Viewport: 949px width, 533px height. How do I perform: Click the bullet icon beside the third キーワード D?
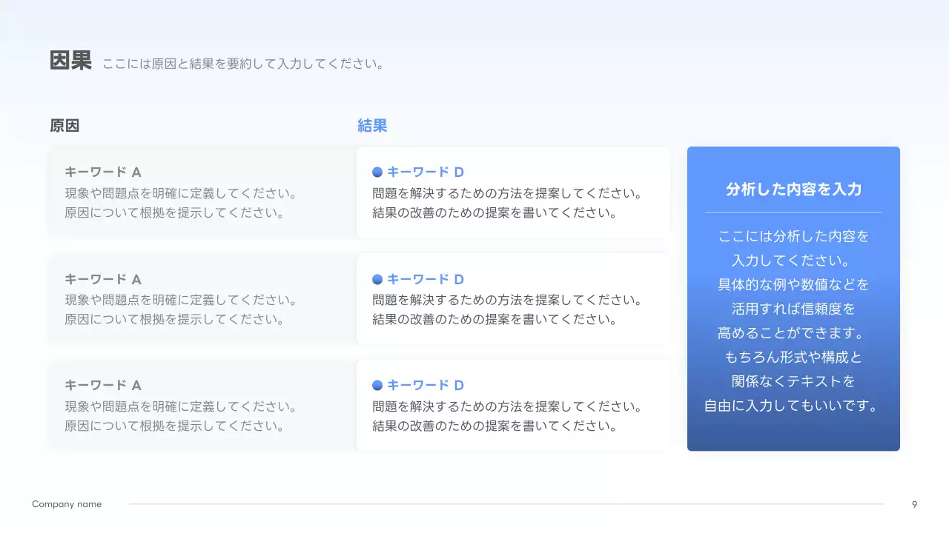(x=376, y=384)
